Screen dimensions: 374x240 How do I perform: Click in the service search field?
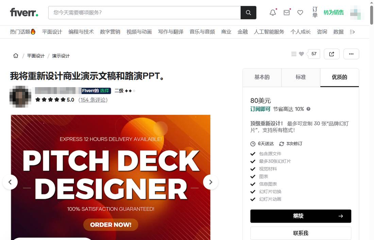(x=144, y=13)
